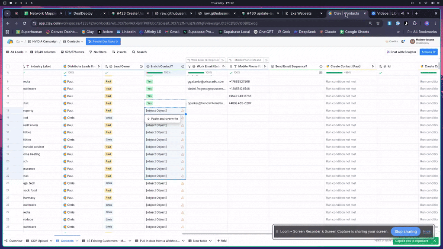
Task: Click the Clay logo home icon
Action: 10,41
